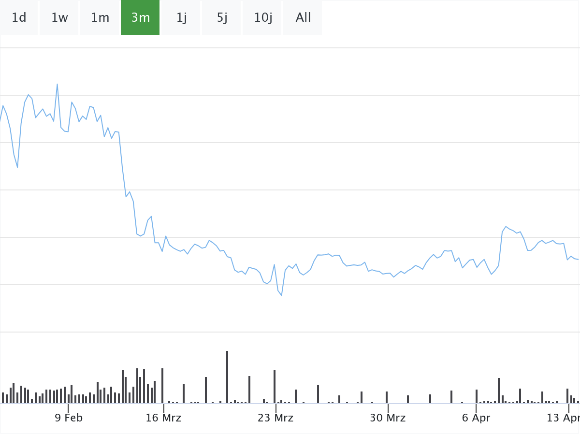Click the tallest volume bar
This screenshot has height=435, width=580.
(227, 377)
